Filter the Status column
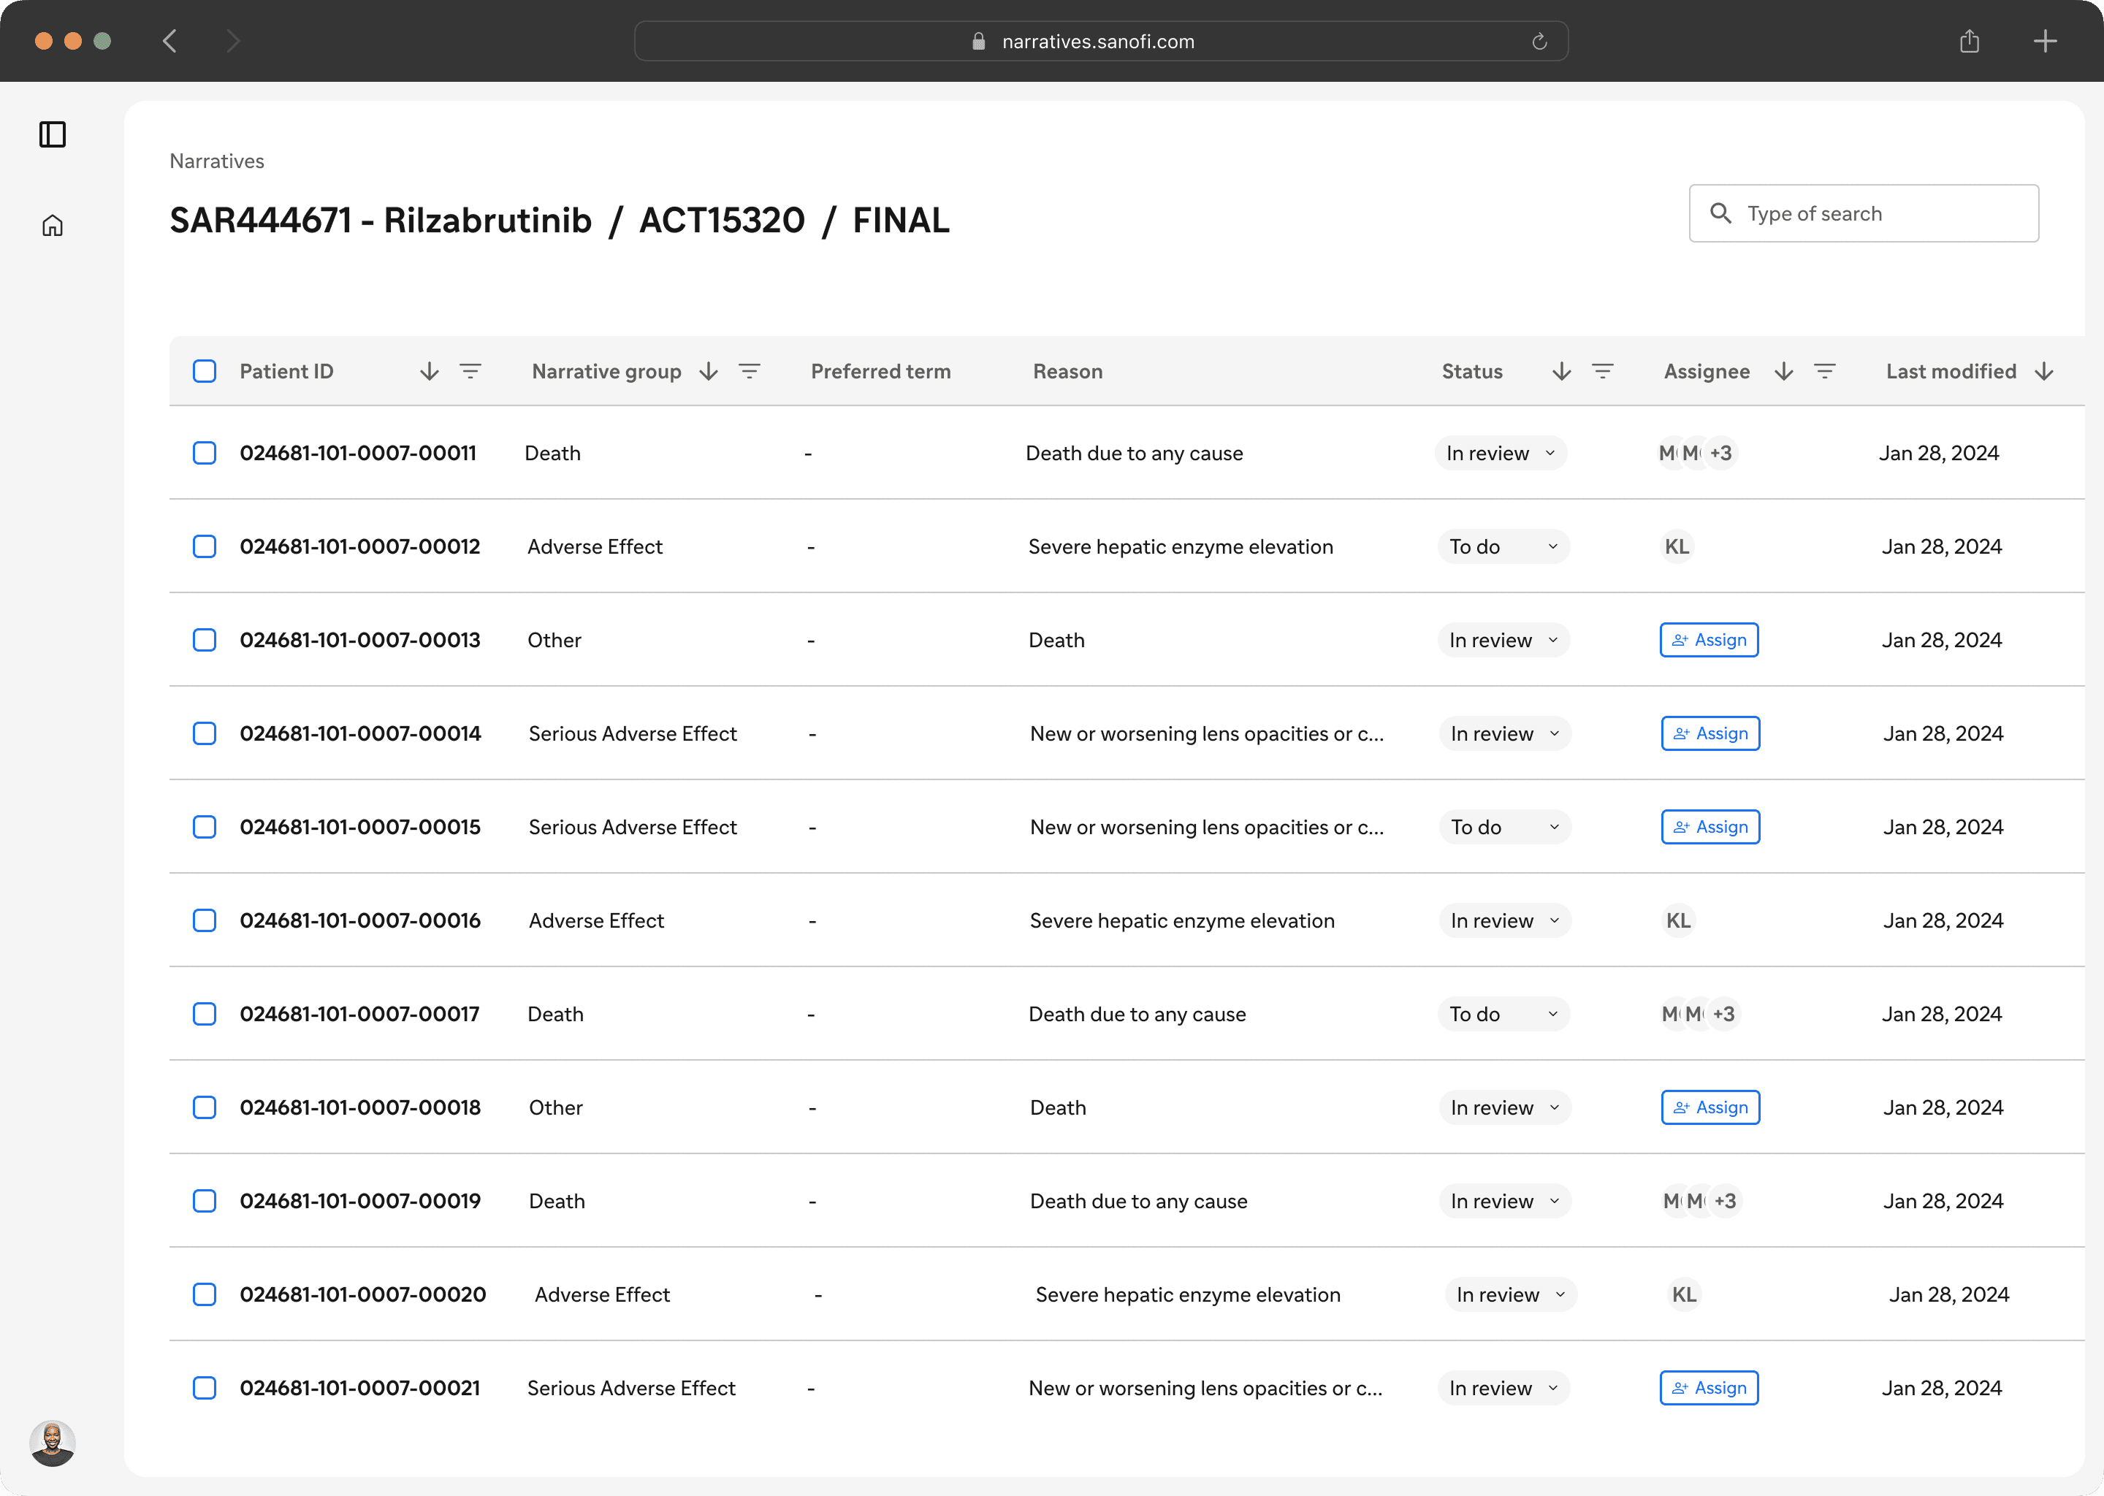 tap(1603, 371)
